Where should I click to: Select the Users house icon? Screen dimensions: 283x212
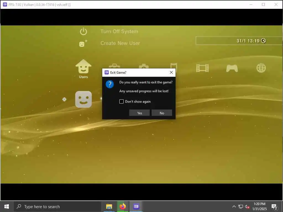pos(83,66)
